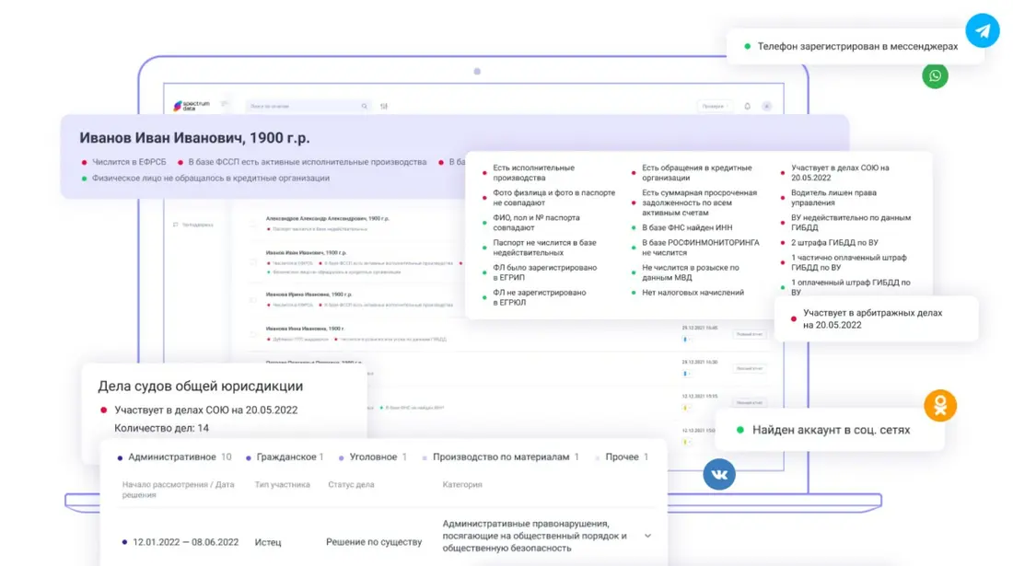Click Есть суммарная просроченная задолженность item
Screen dimensions: 1013x566
(x=700, y=202)
